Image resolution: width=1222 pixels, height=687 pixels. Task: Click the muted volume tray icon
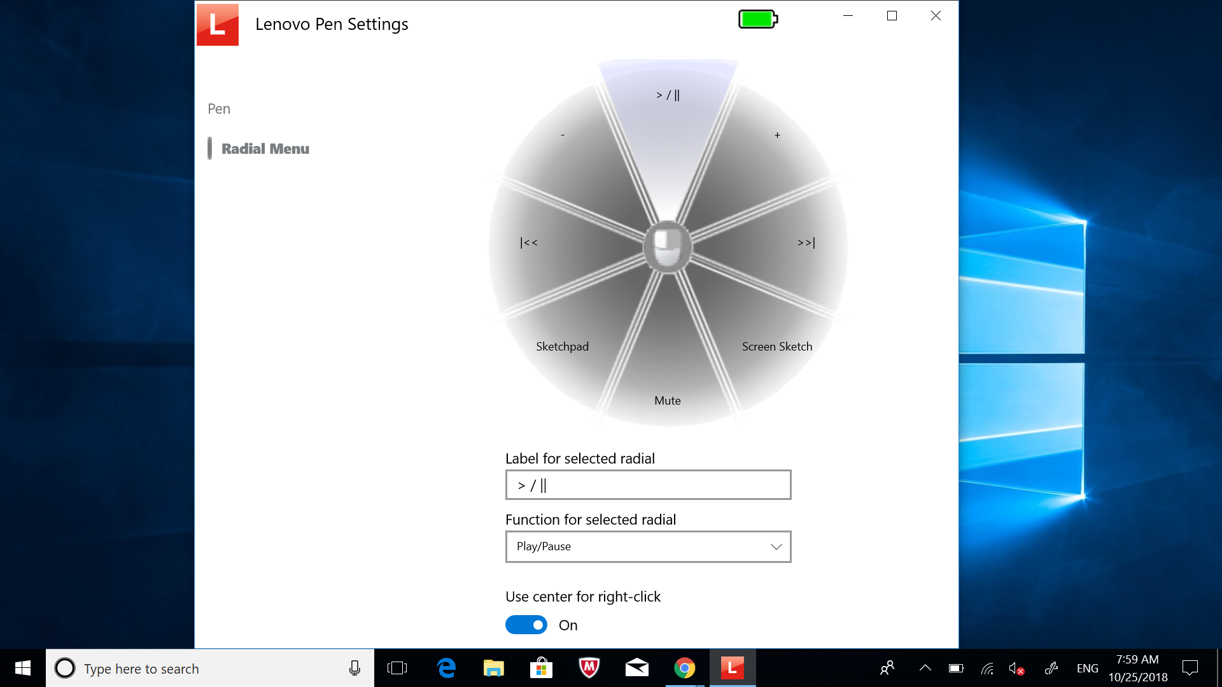pos(1016,668)
